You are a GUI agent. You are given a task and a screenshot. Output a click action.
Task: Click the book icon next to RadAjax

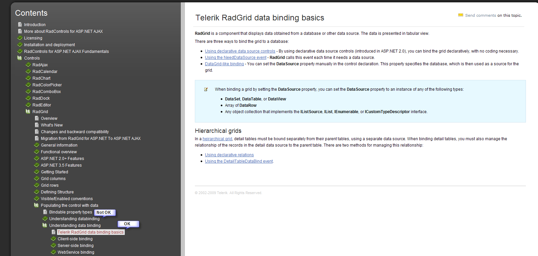(28, 65)
